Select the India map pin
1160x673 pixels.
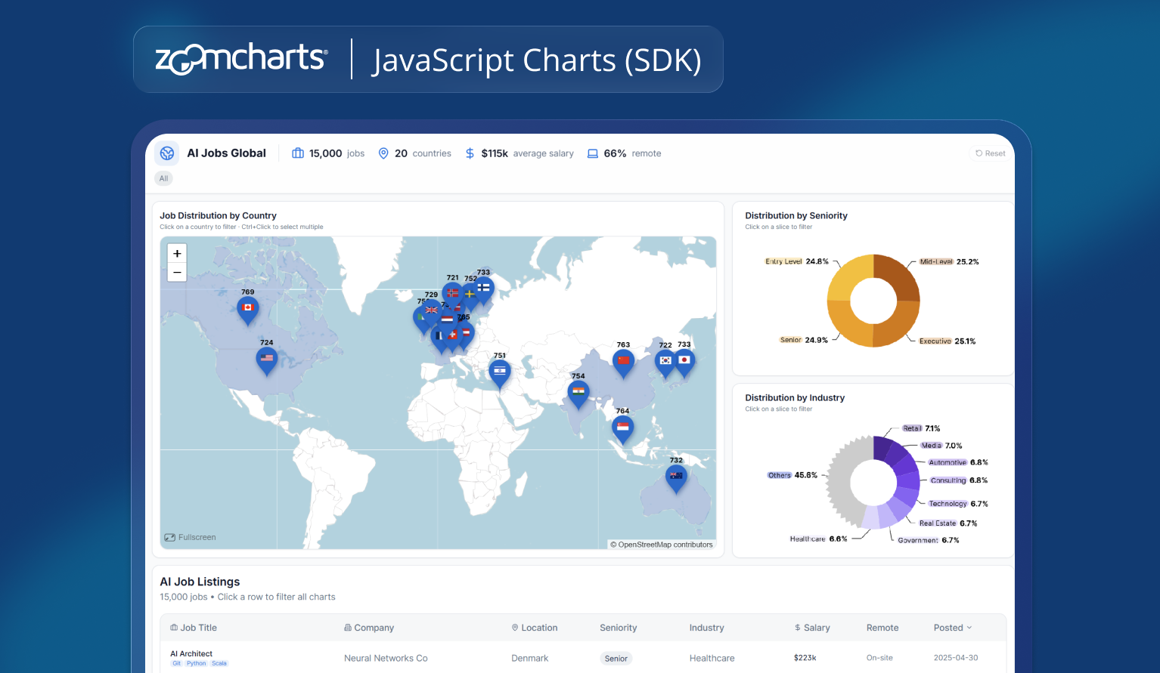pyautogui.click(x=578, y=392)
